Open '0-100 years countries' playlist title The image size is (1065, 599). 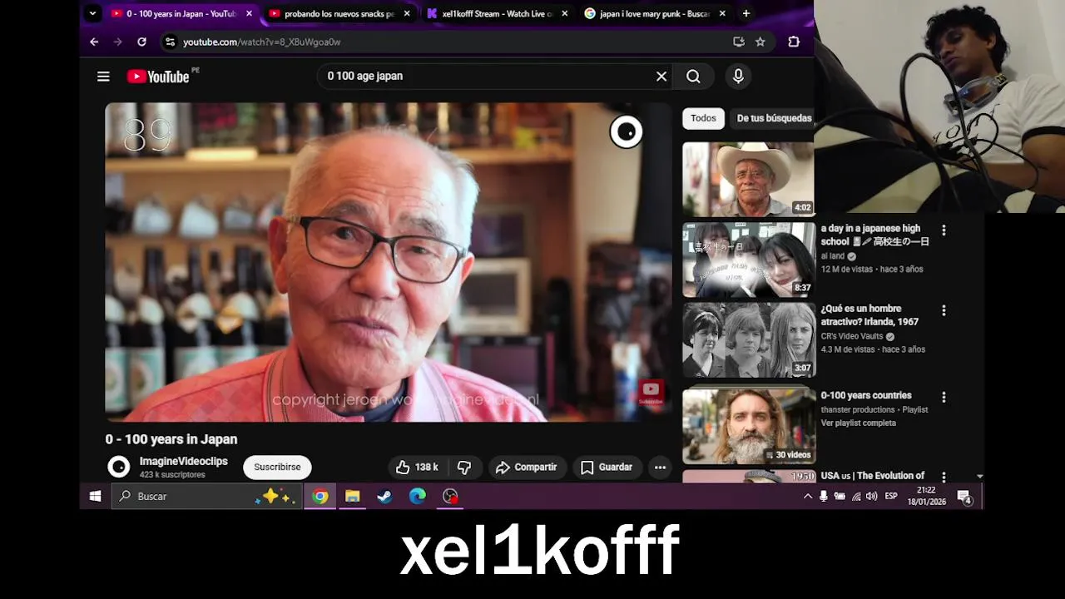tap(866, 395)
